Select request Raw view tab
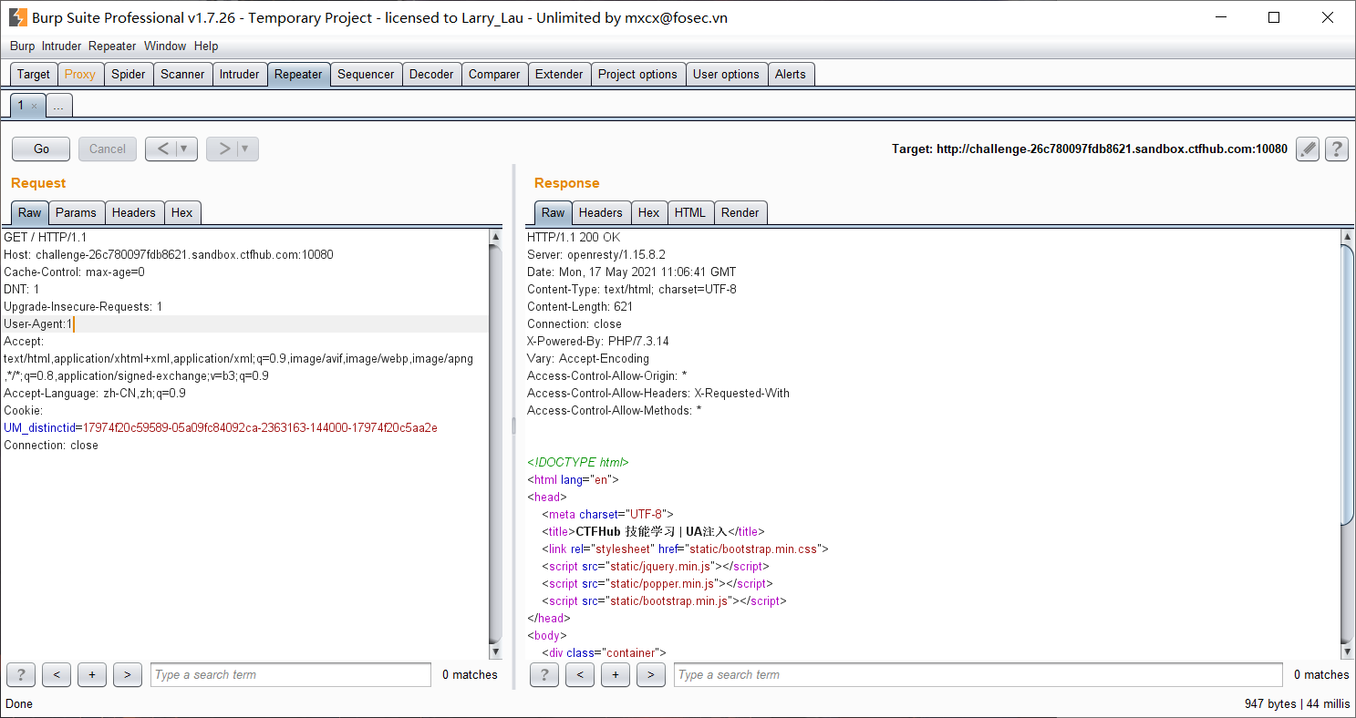Screen dimensions: 1356x718 [30, 212]
